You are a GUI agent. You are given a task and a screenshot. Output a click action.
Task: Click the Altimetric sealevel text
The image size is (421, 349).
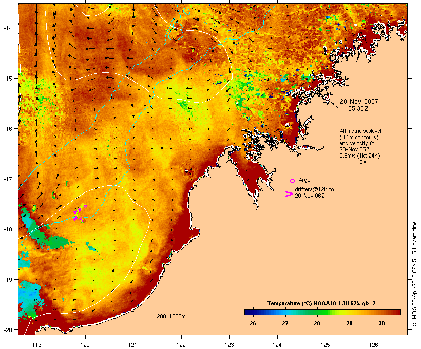tap(360, 131)
